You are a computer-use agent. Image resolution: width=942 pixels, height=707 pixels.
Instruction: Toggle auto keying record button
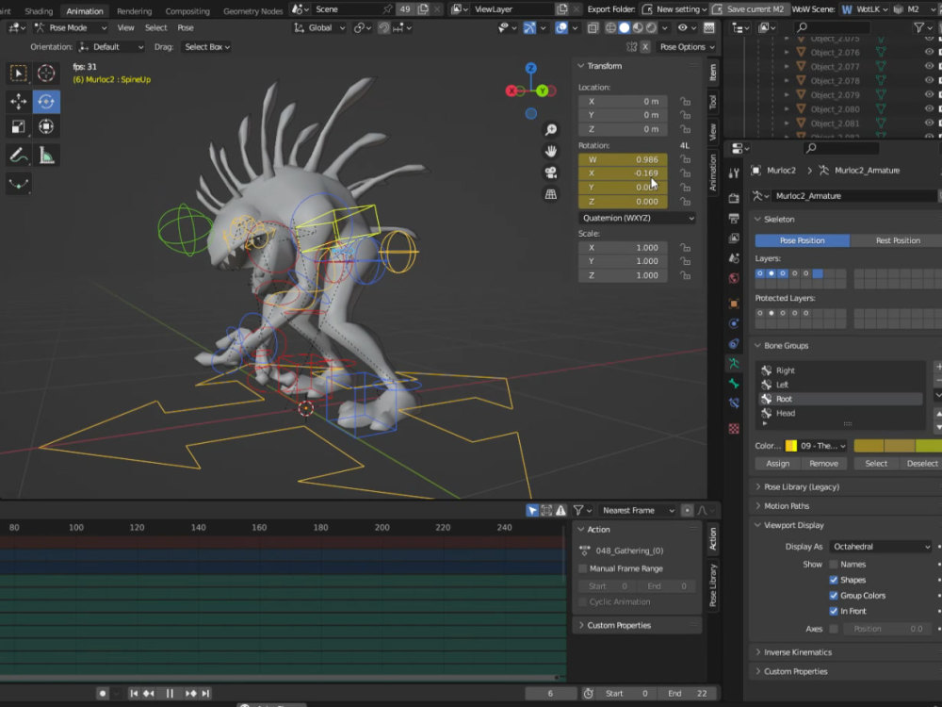(x=103, y=693)
